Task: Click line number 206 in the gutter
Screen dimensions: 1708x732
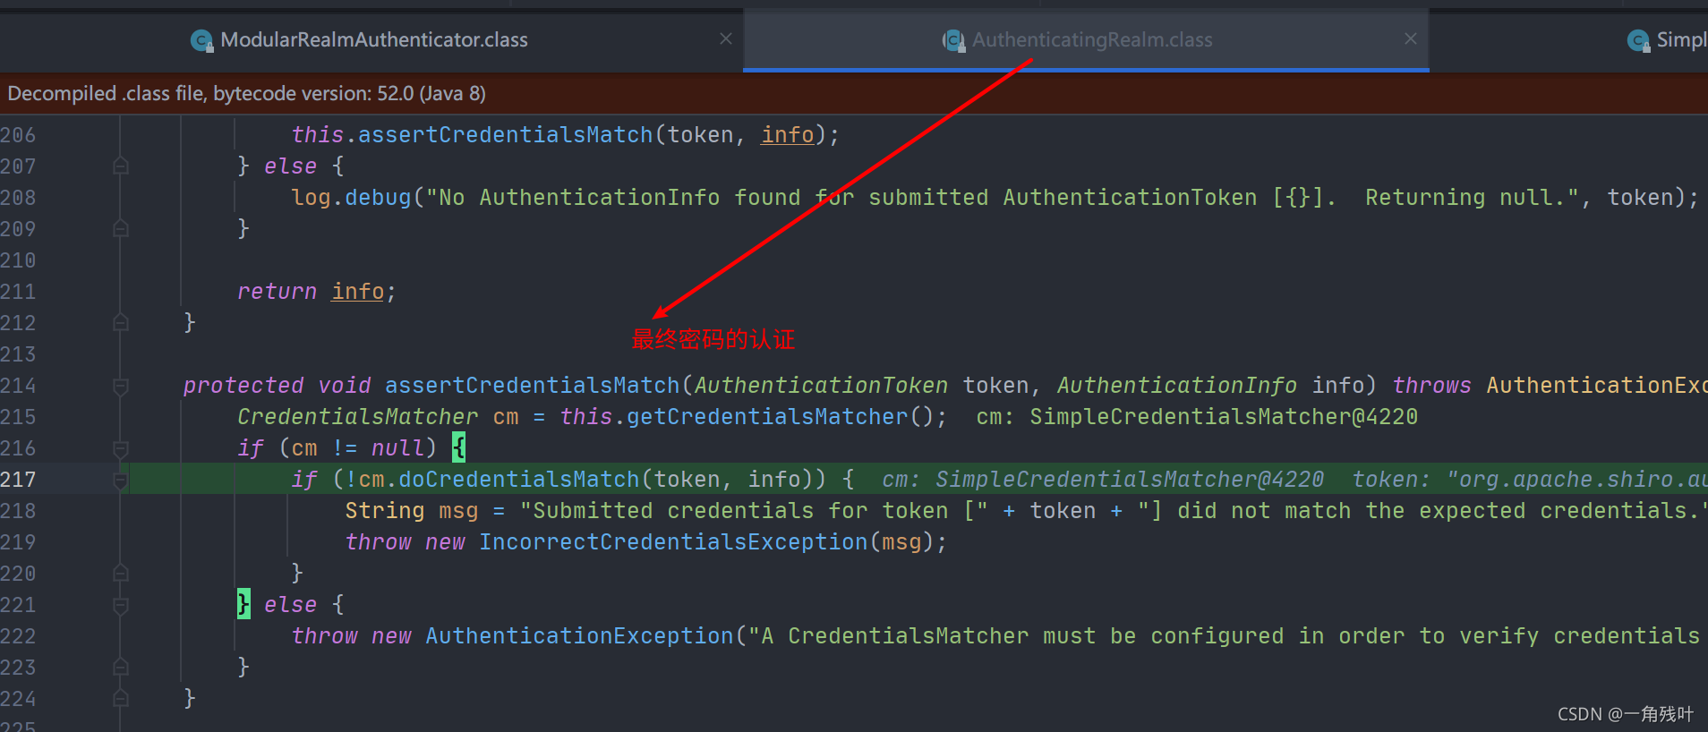Action: coord(18,135)
